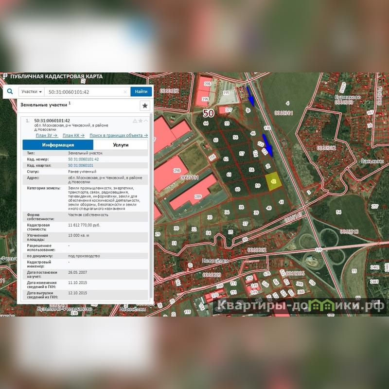Click the warning triangle icon in result header
This screenshot has width=389, height=389.
[x=135, y=121]
